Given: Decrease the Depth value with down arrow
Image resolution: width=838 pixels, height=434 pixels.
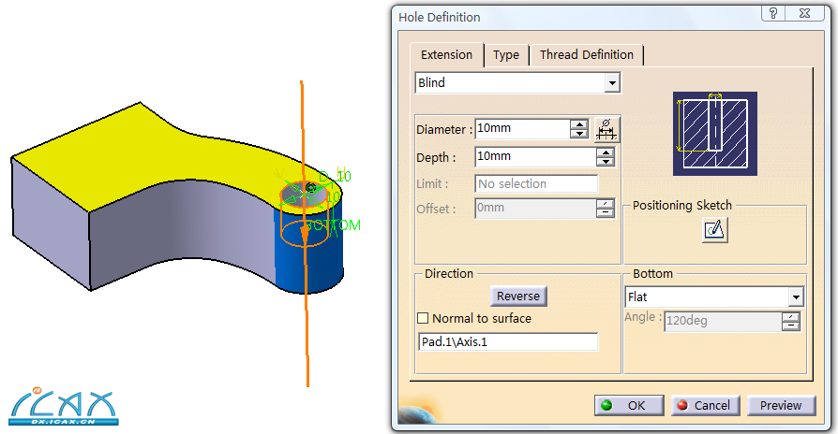Looking at the screenshot, I should coord(605,161).
